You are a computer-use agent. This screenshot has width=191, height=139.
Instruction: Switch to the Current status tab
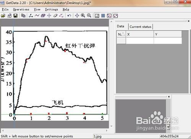141,27
